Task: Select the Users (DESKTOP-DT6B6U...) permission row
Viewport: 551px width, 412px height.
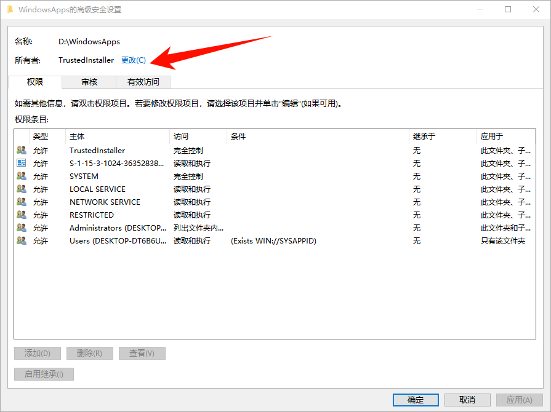Action: pyautogui.click(x=118, y=241)
